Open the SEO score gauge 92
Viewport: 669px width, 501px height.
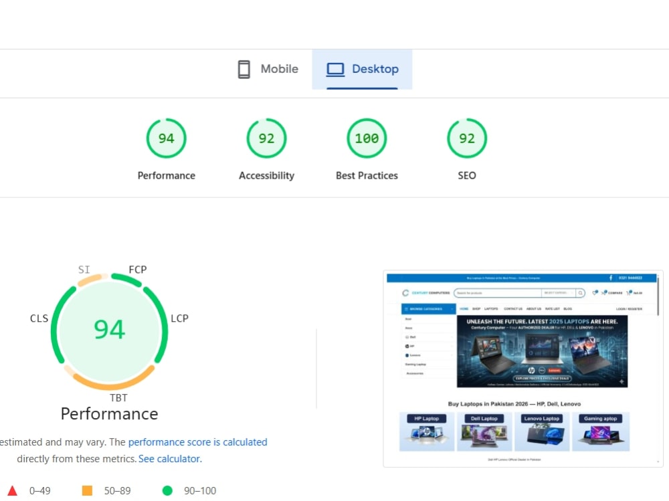[x=467, y=138]
